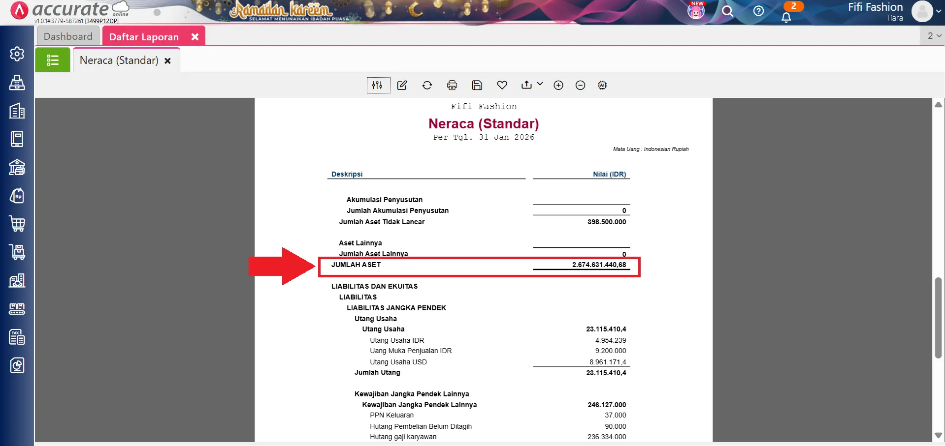This screenshot has width=945, height=446.
Task: Open the search magnifier in header
Action: click(727, 11)
